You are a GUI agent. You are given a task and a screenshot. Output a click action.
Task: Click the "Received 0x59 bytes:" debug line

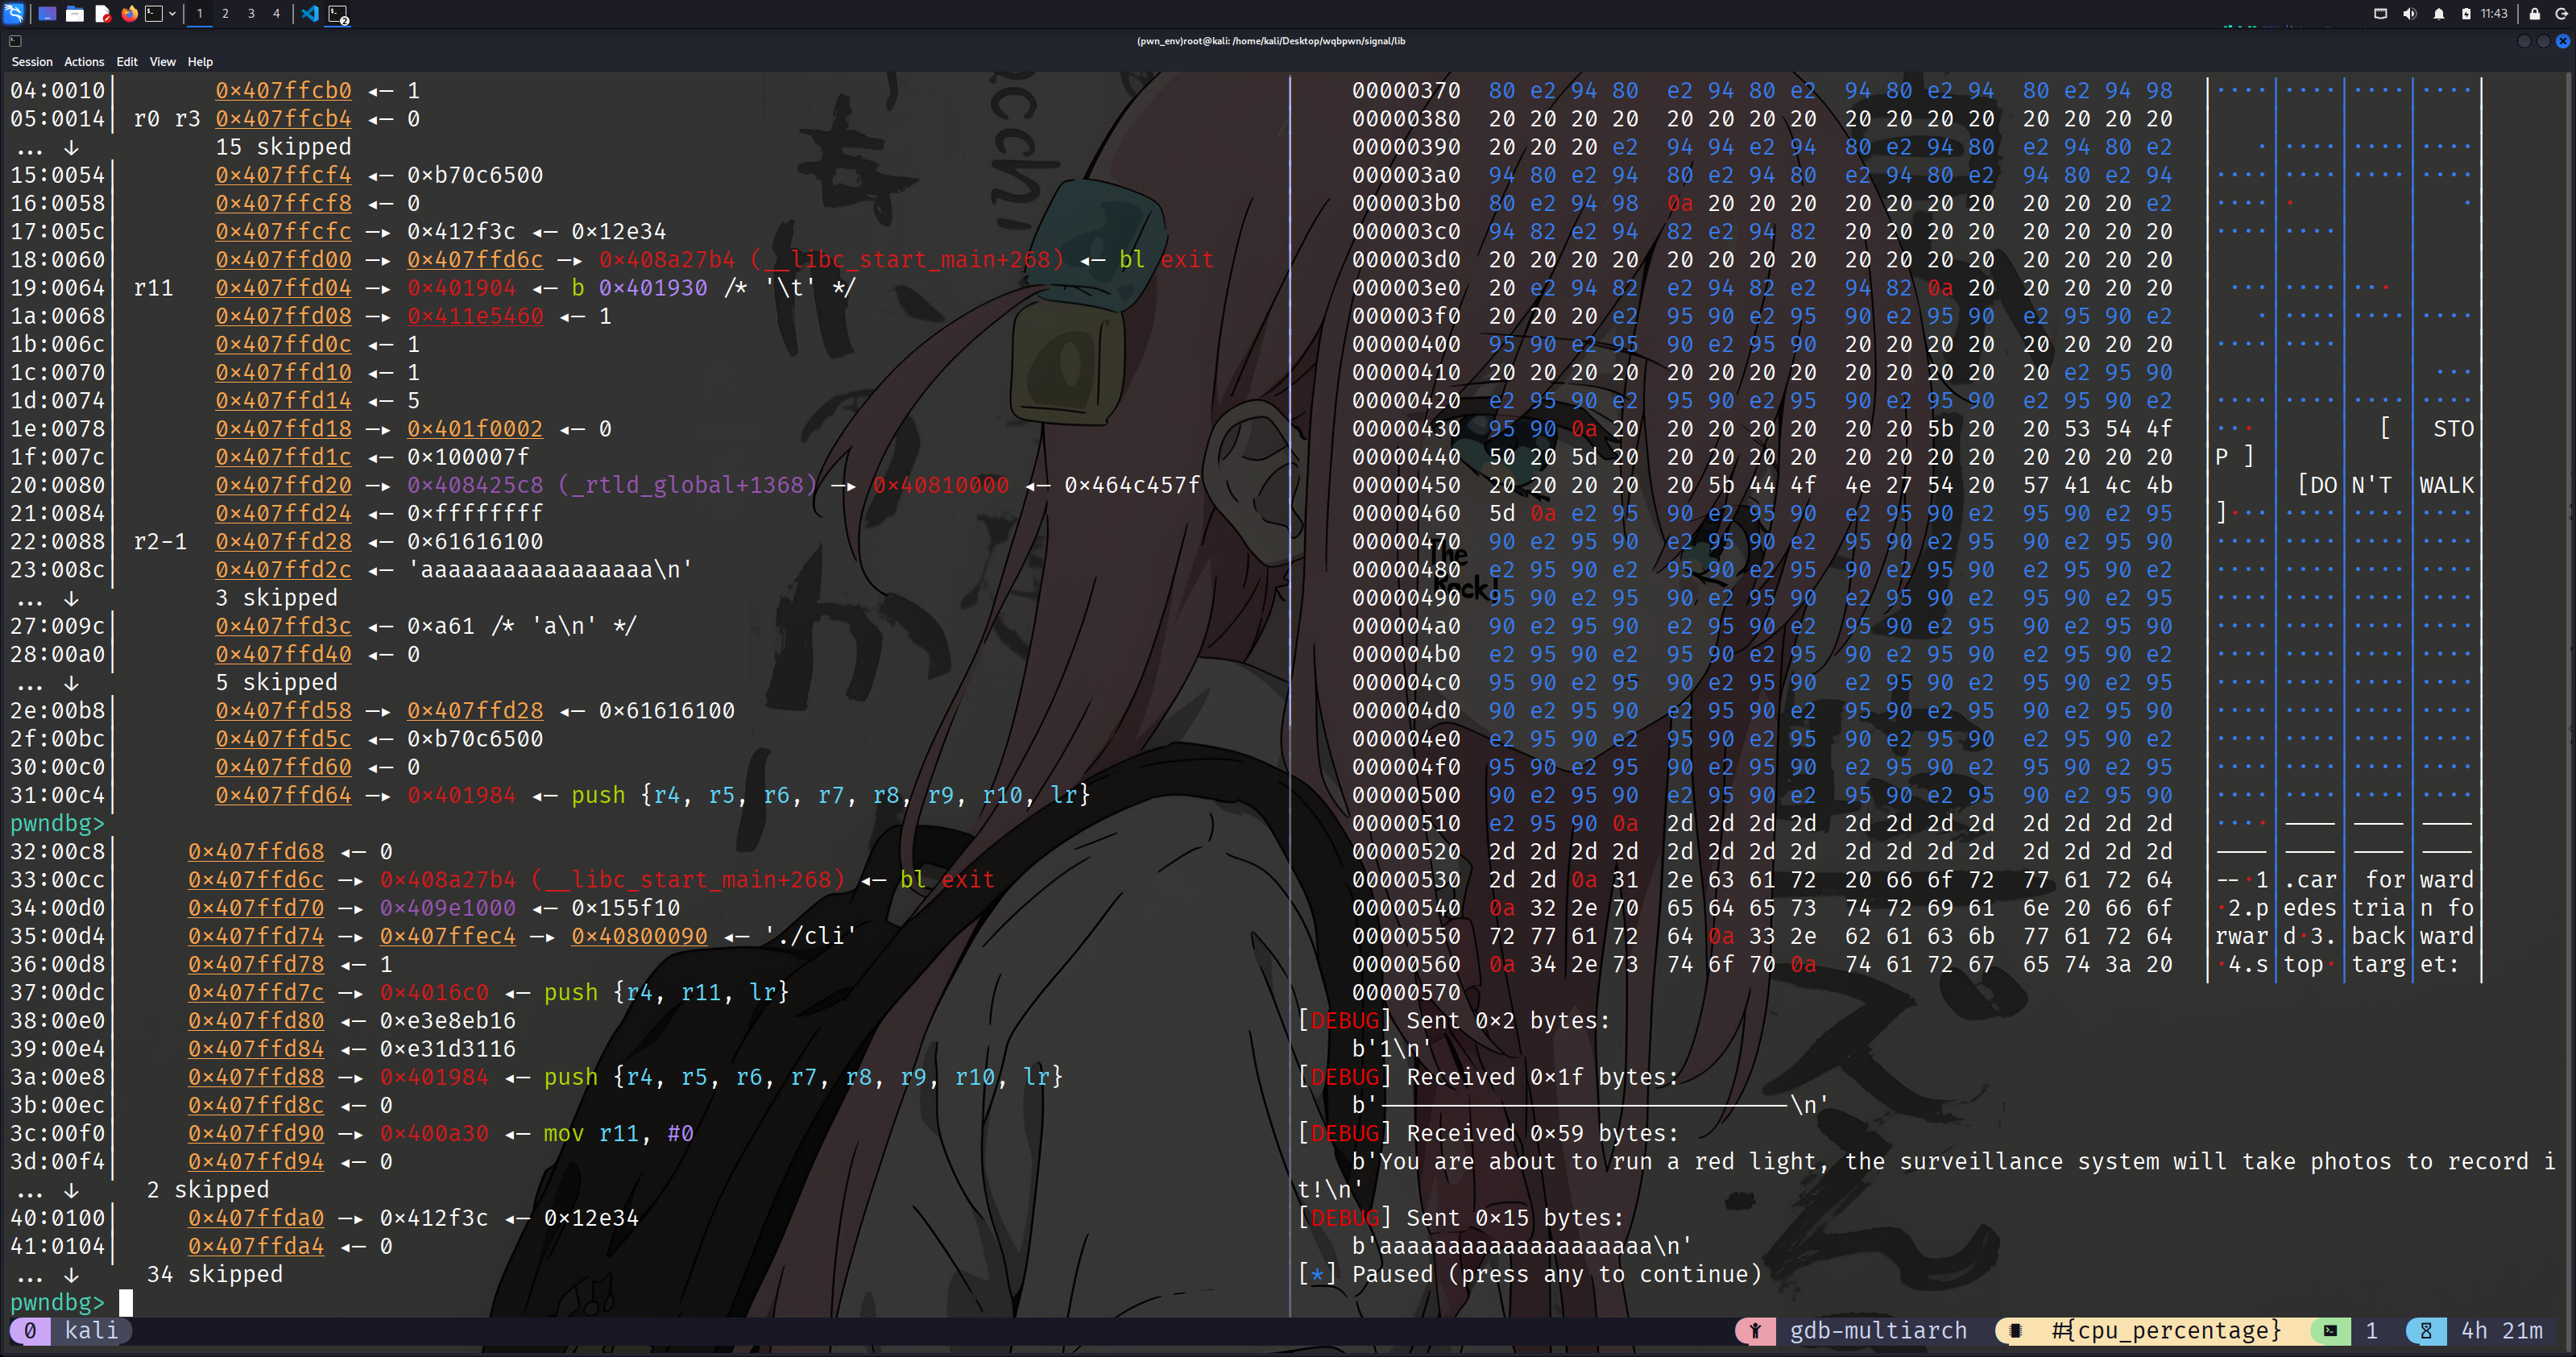[x=1543, y=1134]
